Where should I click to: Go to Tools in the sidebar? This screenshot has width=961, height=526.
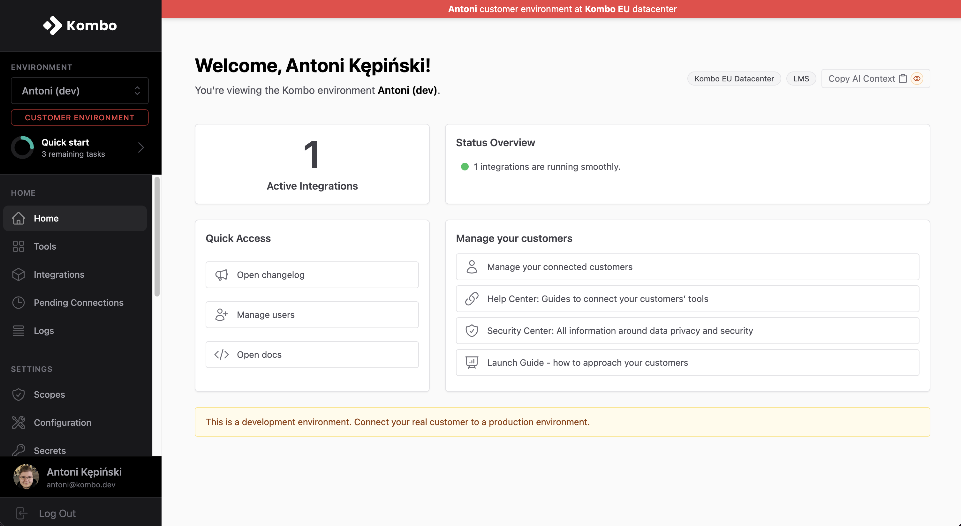coord(45,246)
